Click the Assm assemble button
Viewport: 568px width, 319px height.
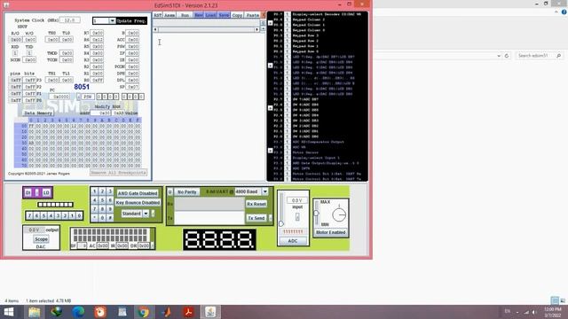click(170, 15)
